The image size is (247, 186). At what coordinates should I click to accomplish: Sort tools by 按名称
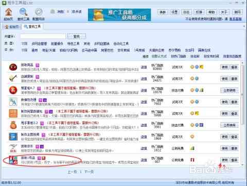click(195, 56)
